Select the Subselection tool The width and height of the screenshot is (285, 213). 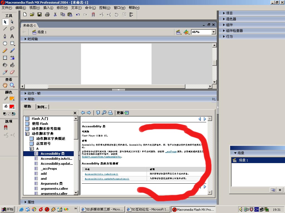click(12, 22)
